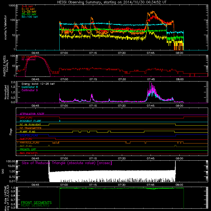Click the 0.9 tick on livetime axis

coord(13,191)
